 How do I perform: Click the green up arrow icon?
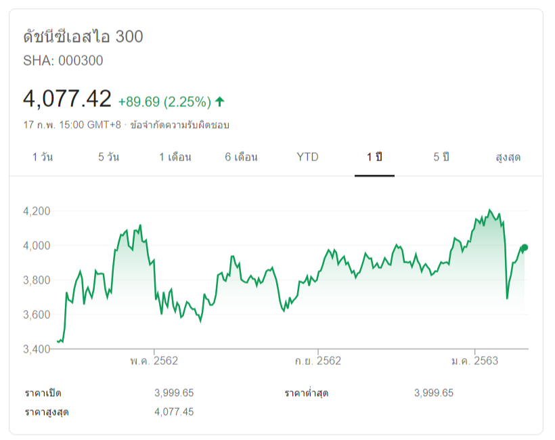tap(220, 102)
